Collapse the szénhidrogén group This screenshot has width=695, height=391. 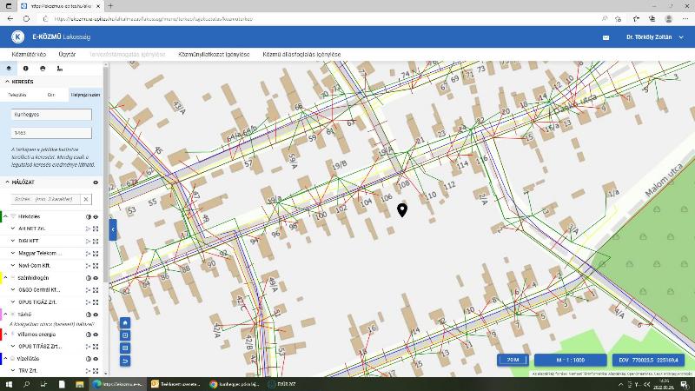click(6, 278)
